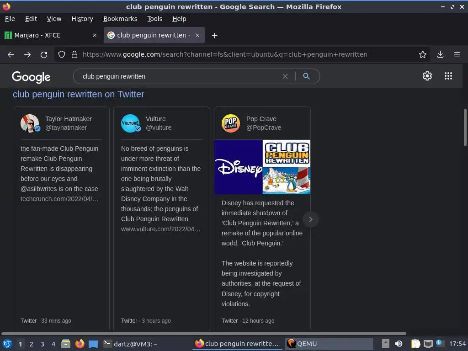Close the Manjaro - XFCE tab
The width and height of the screenshot is (468, 351).
click(94, 35)
